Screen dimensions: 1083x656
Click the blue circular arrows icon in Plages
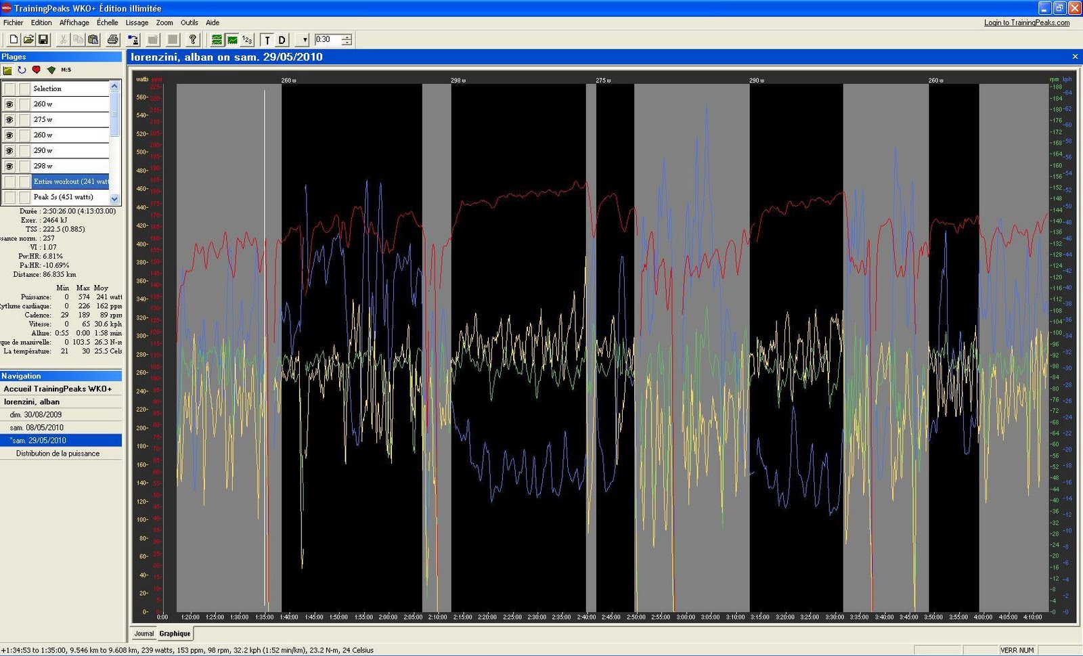pos(22,70)
